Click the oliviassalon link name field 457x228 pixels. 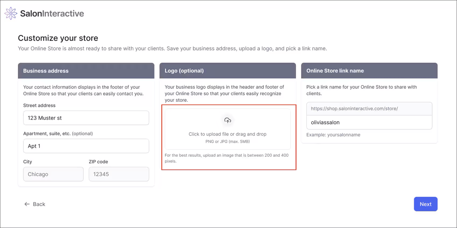point(369,122)
